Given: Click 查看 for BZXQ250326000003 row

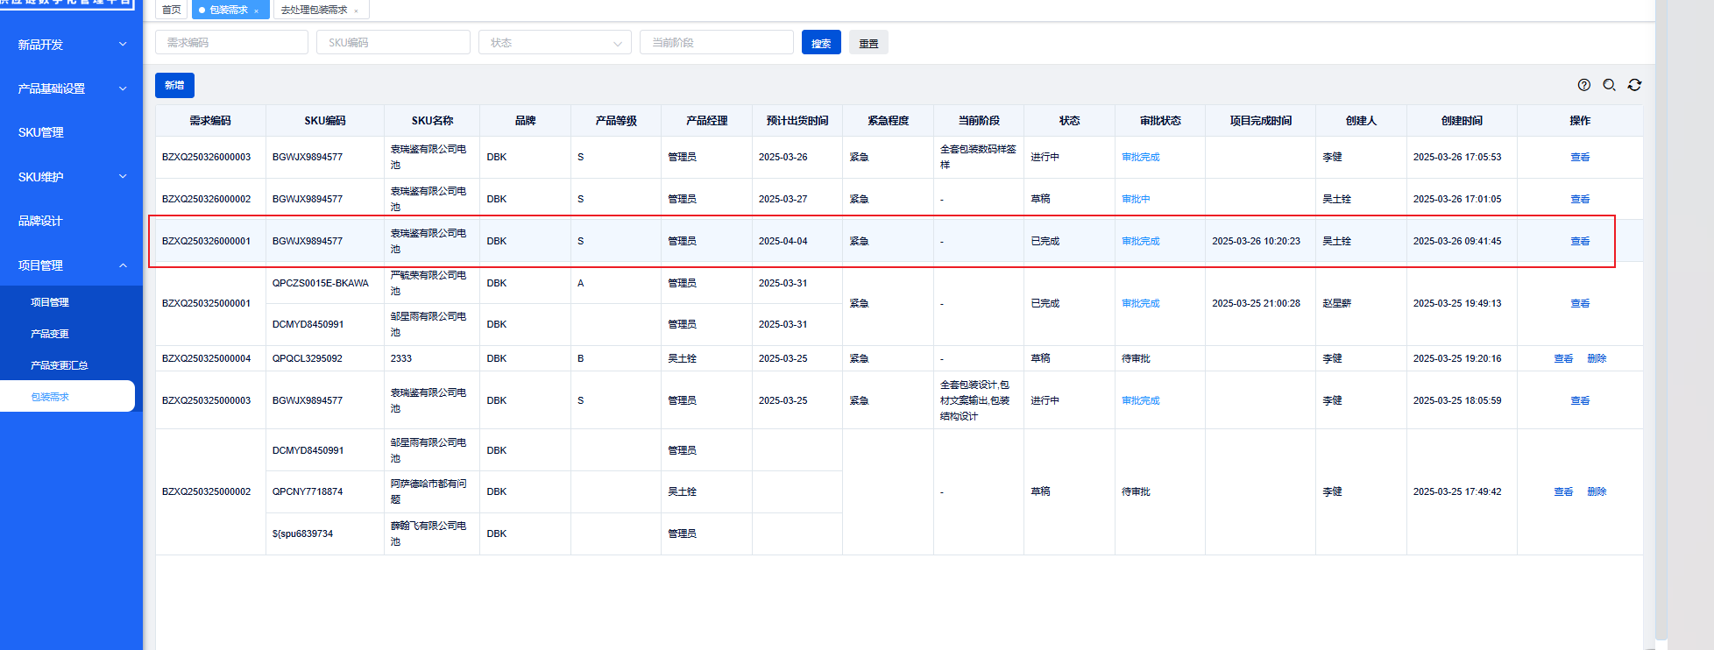Looking at the screenshot, I should pos(1579,158).
